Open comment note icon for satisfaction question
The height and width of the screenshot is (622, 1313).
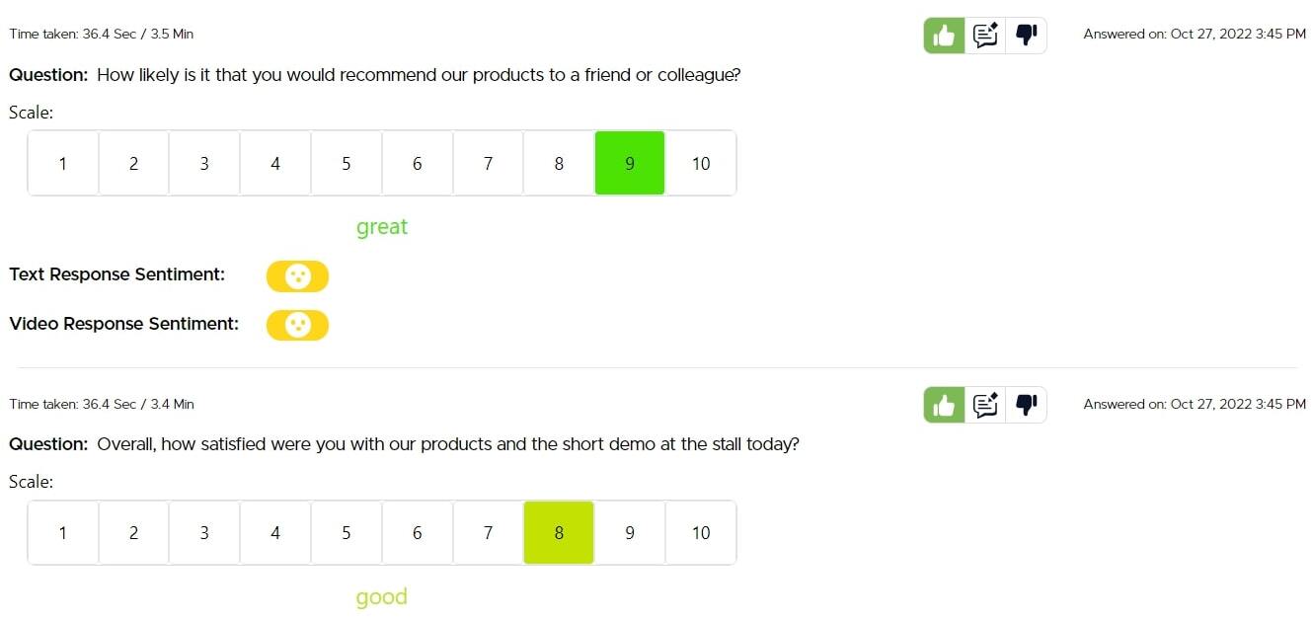click(985, 405)
